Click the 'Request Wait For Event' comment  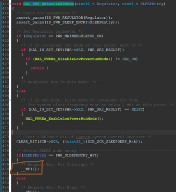click(x=53, y=188)
